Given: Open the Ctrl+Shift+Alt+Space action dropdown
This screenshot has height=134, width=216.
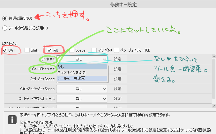Looking at the screenshot, I should tap(82, 89).
